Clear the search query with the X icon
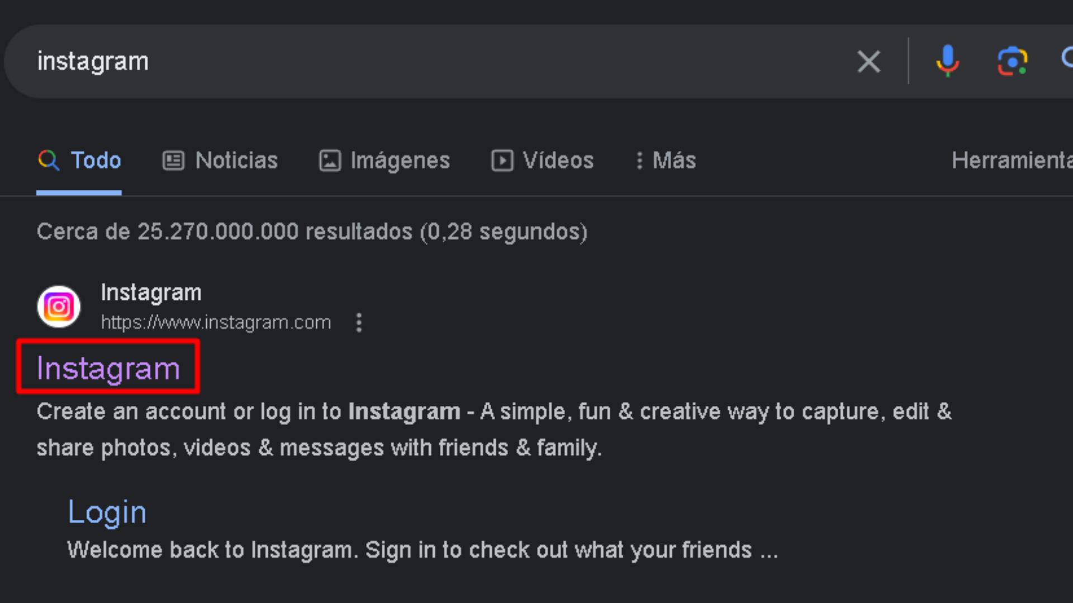1073x603 pixels. (869, 61)
